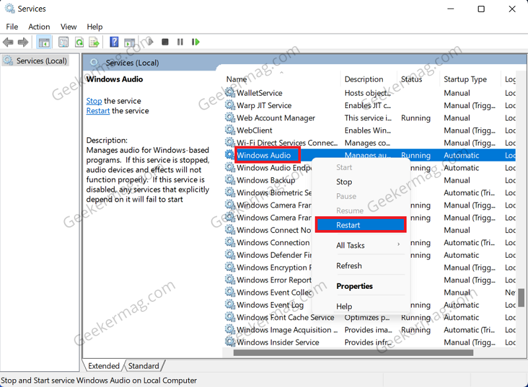The height and width of the screenshot is (387, 528).
Task: Choose Stop in the context menu
Action: point(344,182)
